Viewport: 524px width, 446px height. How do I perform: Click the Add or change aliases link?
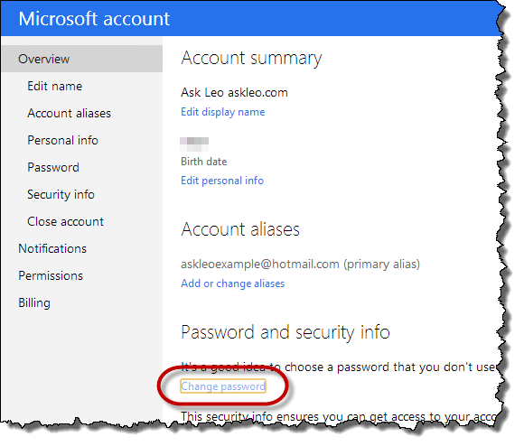coord(232,283)
